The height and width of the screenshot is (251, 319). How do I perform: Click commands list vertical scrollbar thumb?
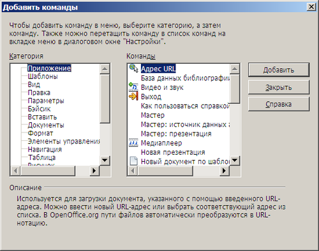(235, 89)
